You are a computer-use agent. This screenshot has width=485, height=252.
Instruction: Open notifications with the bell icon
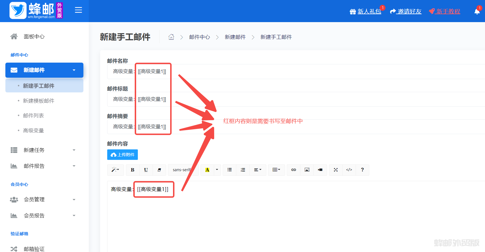pos(477,11)
